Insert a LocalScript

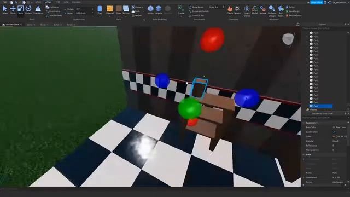click(x=293, y=11)
